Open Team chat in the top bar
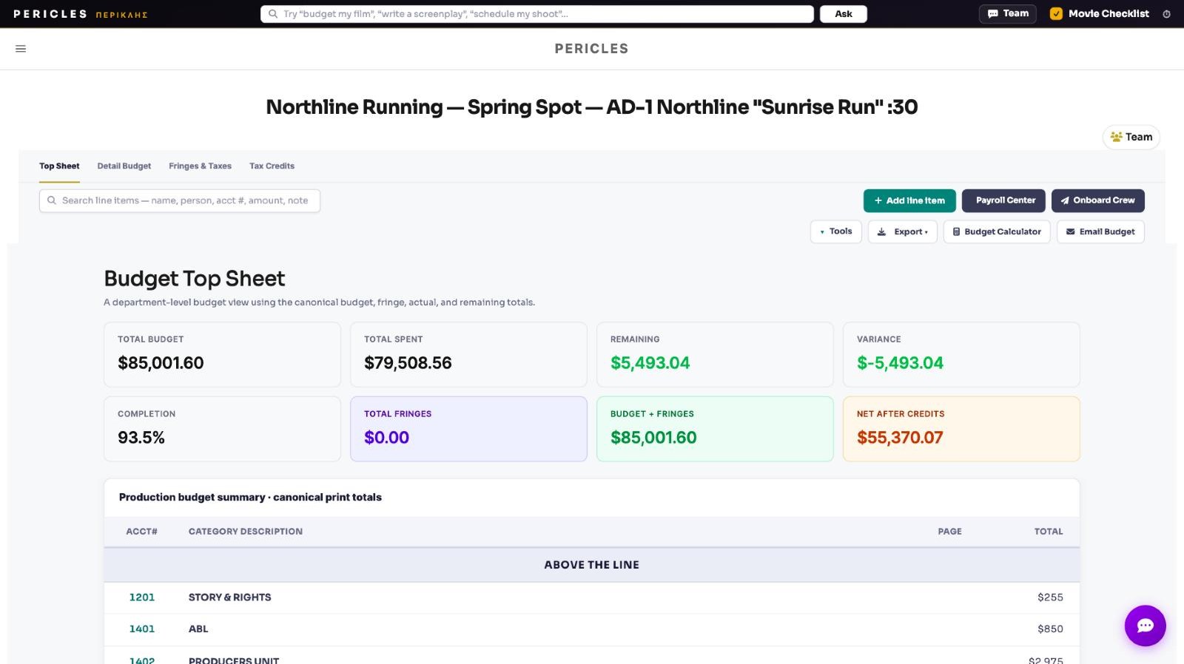Screen dimensions: 1184x664 click(x=1008, y=14)
